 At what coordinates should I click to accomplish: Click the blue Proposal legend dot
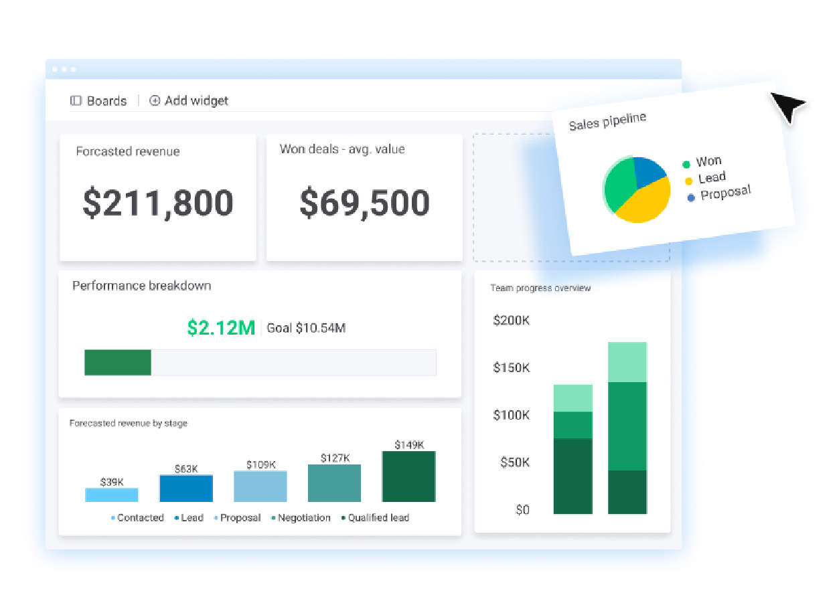point(690,197)
